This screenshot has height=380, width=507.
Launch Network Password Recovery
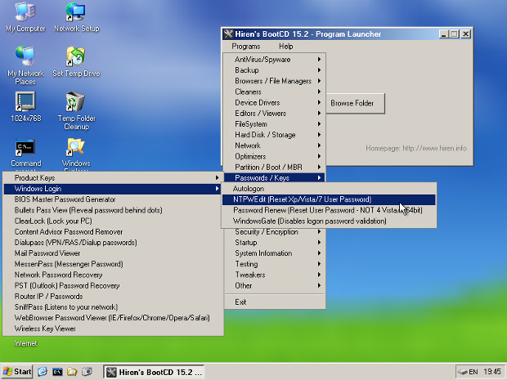(113, 275)
